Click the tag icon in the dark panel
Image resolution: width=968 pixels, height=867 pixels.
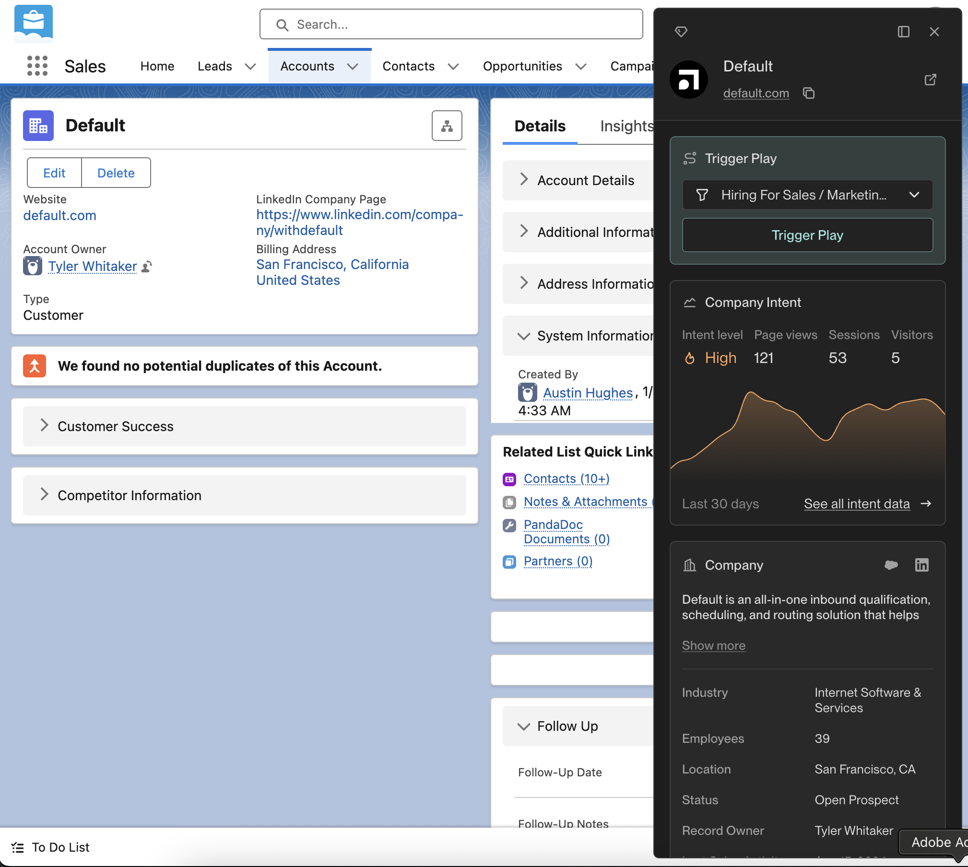pyautogui.click(x=681, y=32)
